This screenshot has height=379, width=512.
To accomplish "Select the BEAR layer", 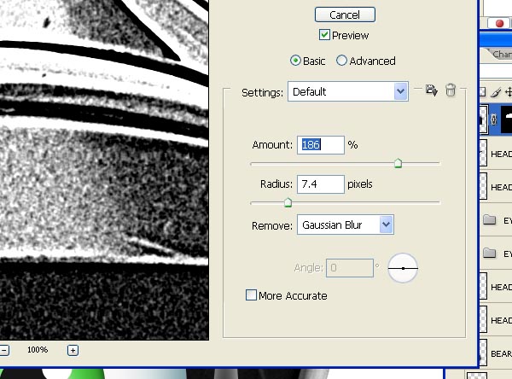I will click(x=496, y=353).
